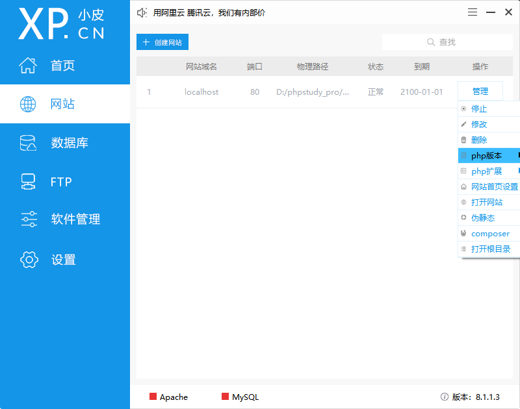
Task: Stop the localhost site via 停止
Action: coord(482,108)
